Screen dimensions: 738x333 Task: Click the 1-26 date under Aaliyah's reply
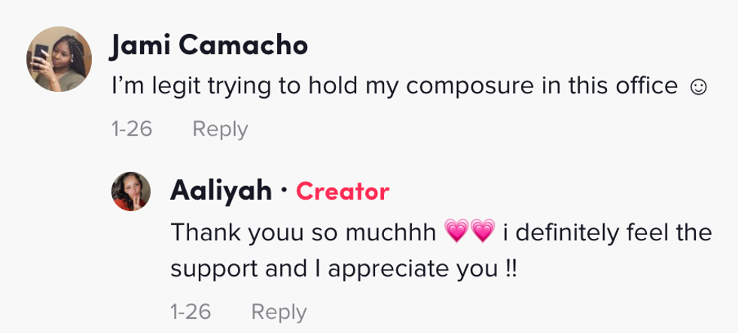point(190,311)
